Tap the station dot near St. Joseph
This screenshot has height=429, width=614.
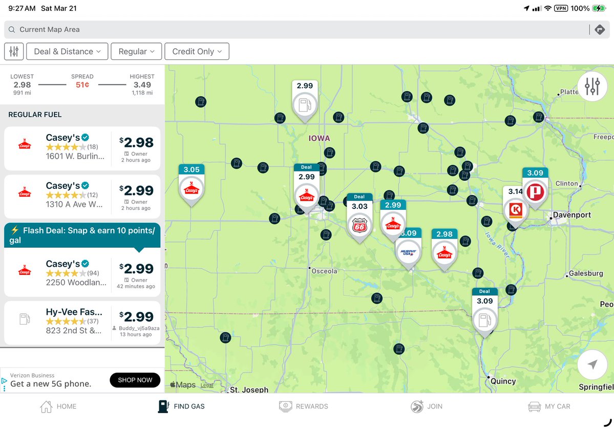[225, 337]
